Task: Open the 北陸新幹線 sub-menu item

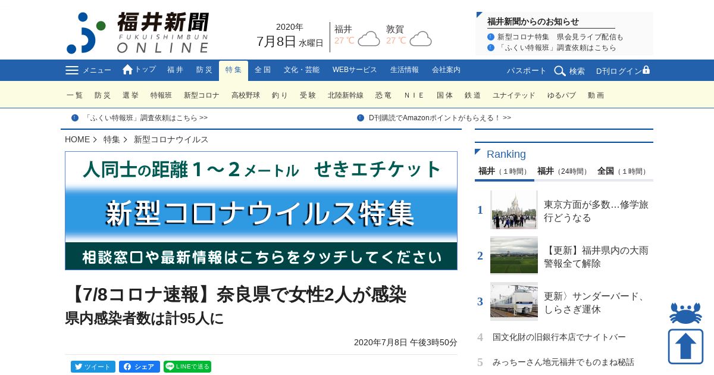Action: click(346, 95)
